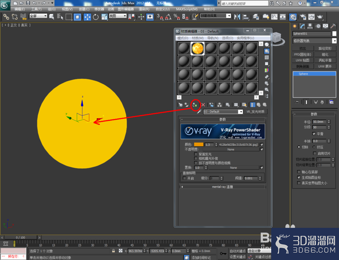Click Put to Library icon
Screen dimensions: 339x260
pos(228,105)
